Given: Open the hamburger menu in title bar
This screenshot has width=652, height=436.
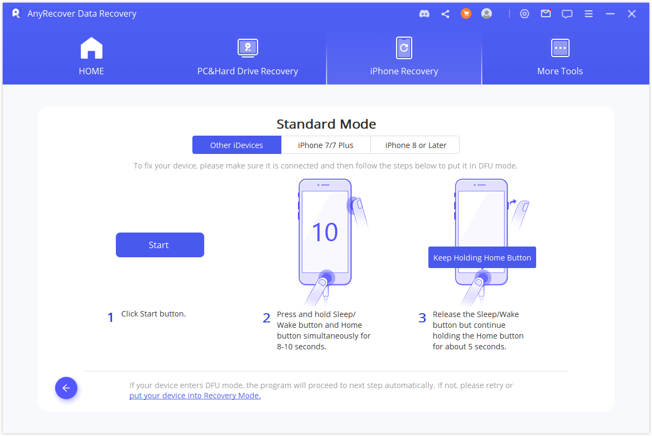Looking at the screenshot, I should pyautogui.click(x=588, y=14).
